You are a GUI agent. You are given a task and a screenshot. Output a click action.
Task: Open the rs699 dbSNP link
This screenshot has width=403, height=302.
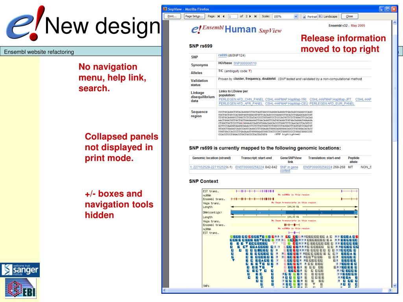click(223, 55)
